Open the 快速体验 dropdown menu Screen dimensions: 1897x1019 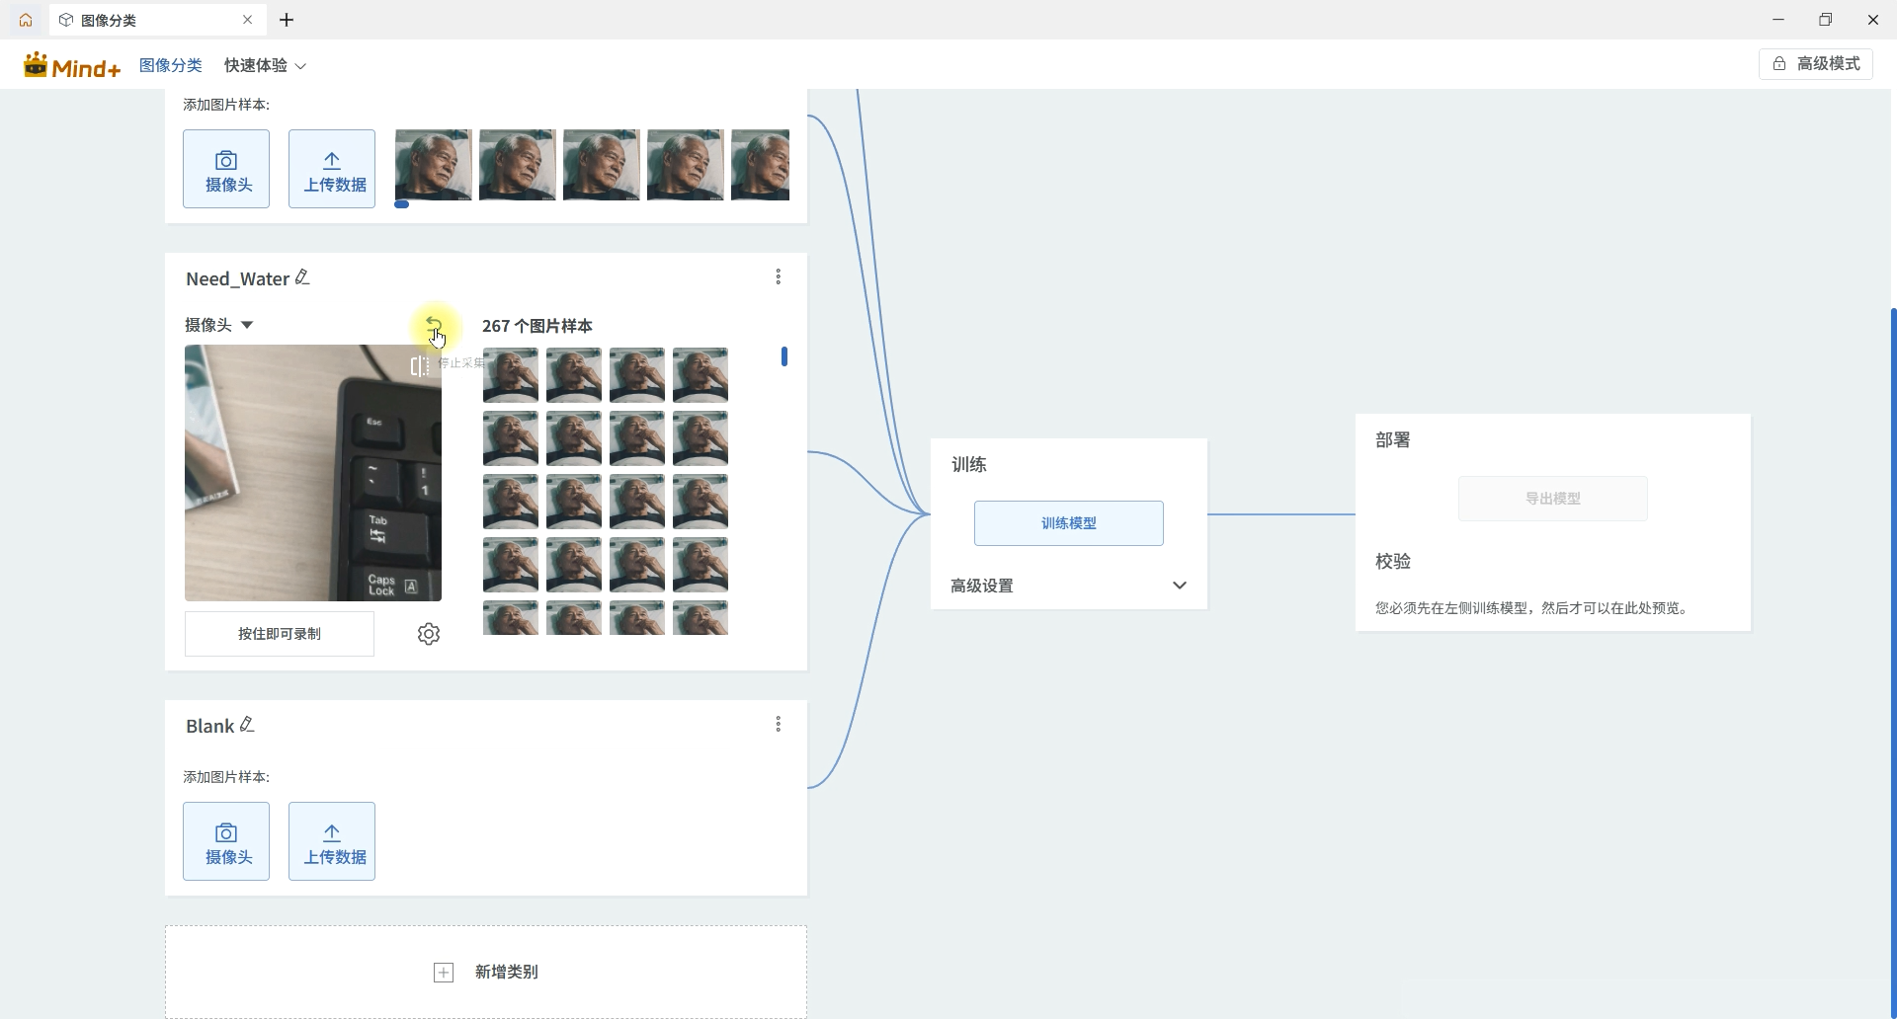(x=265, y=65)
